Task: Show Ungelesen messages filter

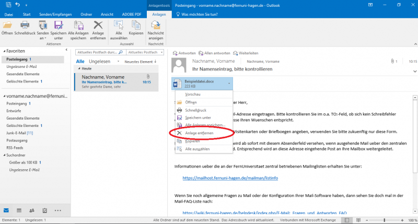Action: point(99,62)
